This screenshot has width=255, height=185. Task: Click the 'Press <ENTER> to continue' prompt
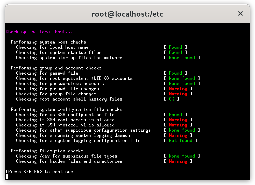click(x=41, y=172)
